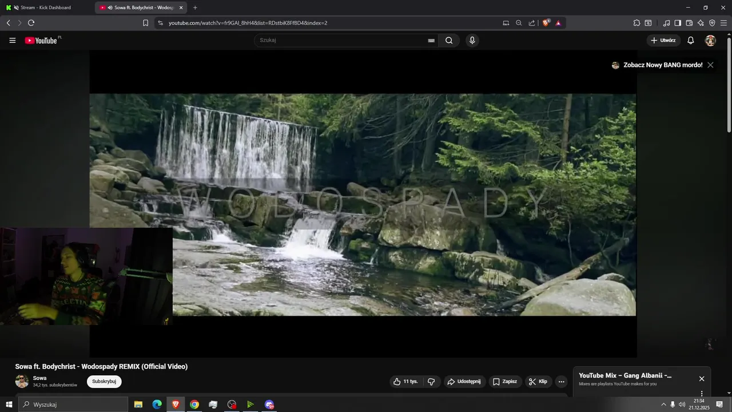Open Leo AI sparkle icon
732x412 pixels.
(x=701, y=23)
